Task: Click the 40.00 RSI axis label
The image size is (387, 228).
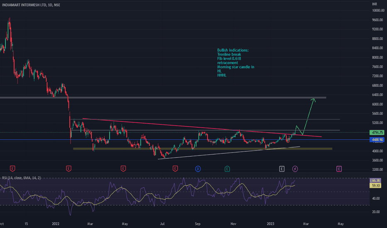Action: 376,199
